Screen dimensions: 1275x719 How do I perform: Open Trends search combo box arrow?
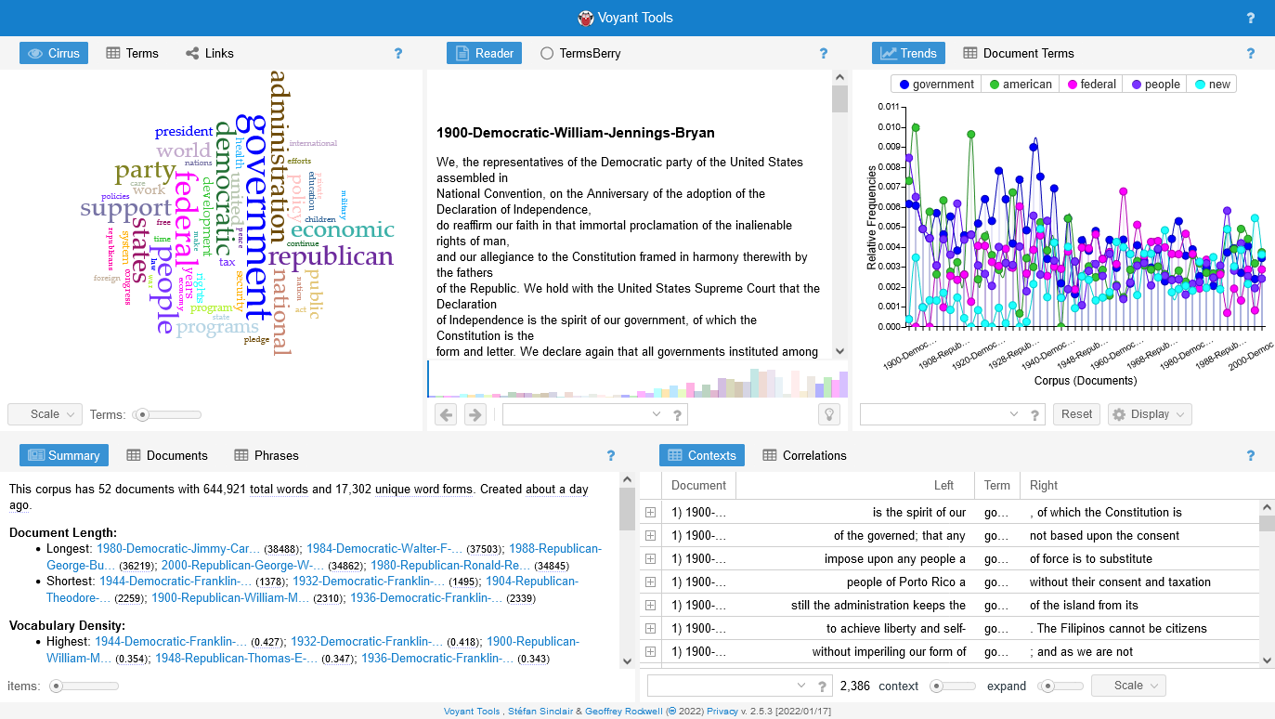[x=1013, y=414]
